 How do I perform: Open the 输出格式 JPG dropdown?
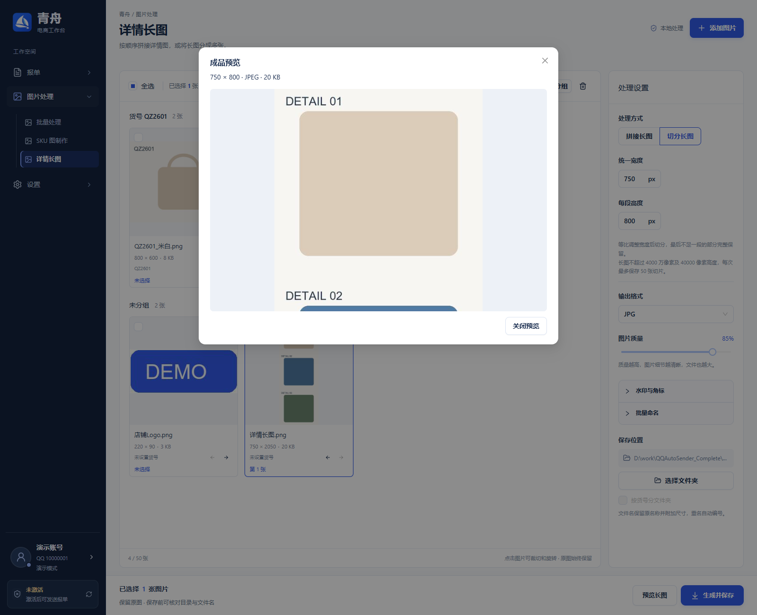coord(676,314)
